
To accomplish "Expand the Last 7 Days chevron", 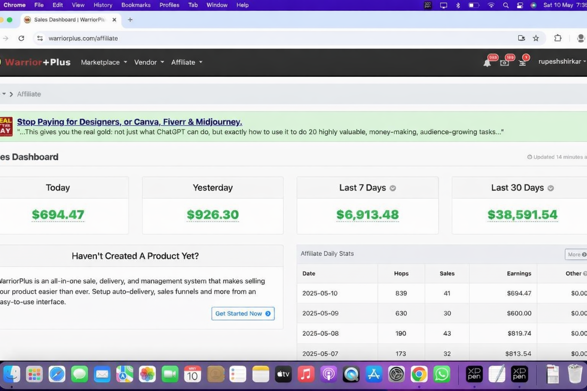I will [x=392, y=188].
